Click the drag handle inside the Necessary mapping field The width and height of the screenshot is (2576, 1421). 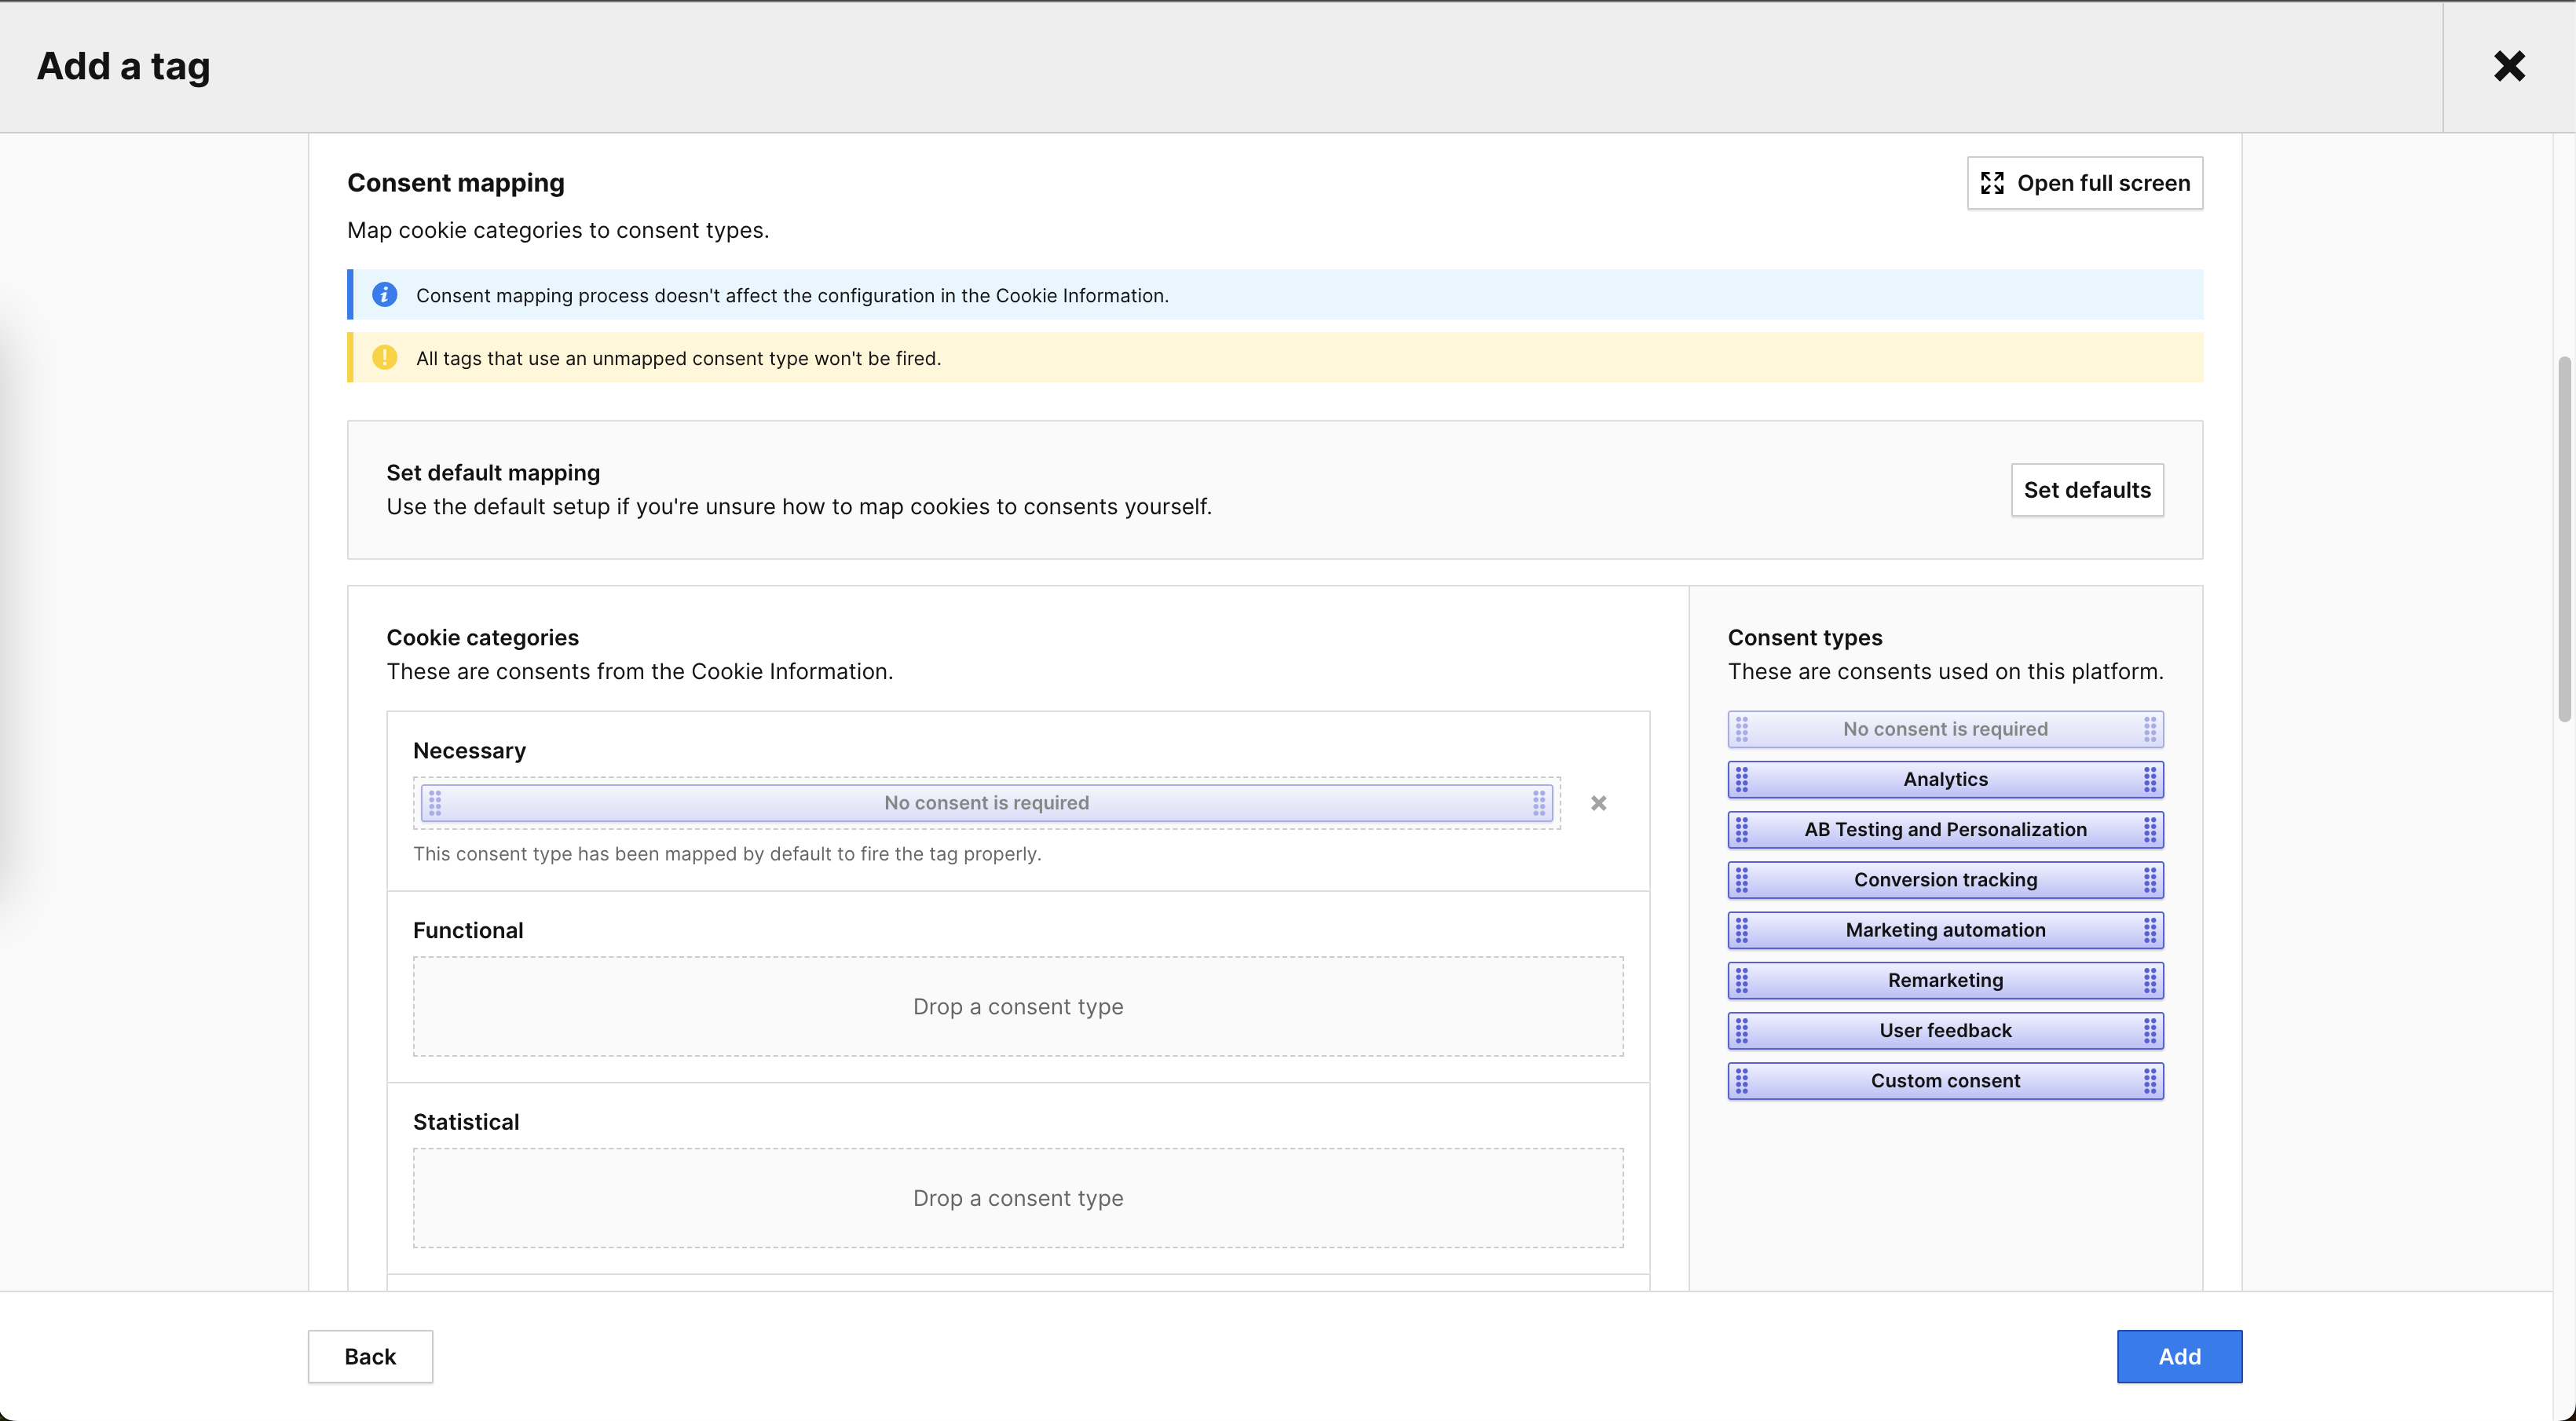pos(435,802)
